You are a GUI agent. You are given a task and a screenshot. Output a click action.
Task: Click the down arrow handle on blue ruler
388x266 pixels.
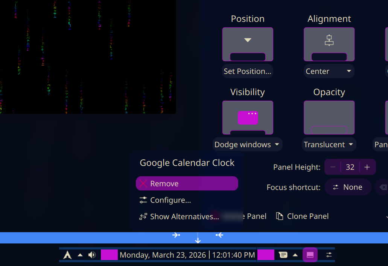point(198,239)
